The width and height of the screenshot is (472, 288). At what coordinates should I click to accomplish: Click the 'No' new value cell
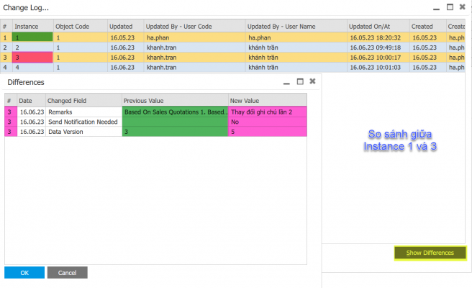coord(268,122)
